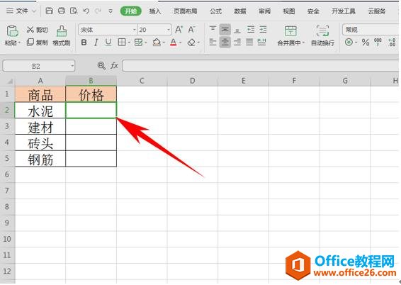401x285 pixels.
Task: Select row 6 header
Action: [x=7, y=174]
